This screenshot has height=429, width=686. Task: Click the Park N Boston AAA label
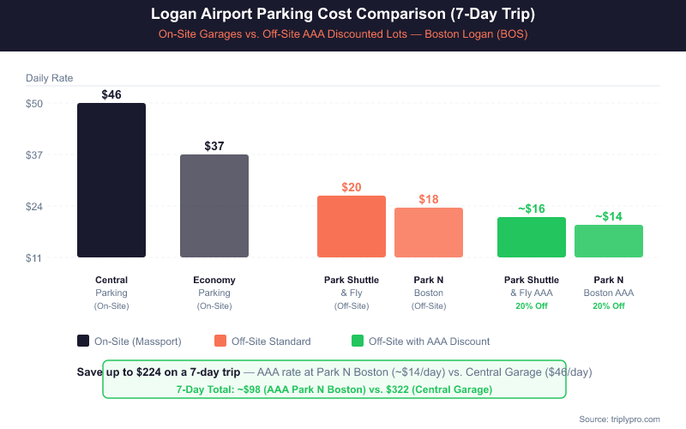coord(609,293)
